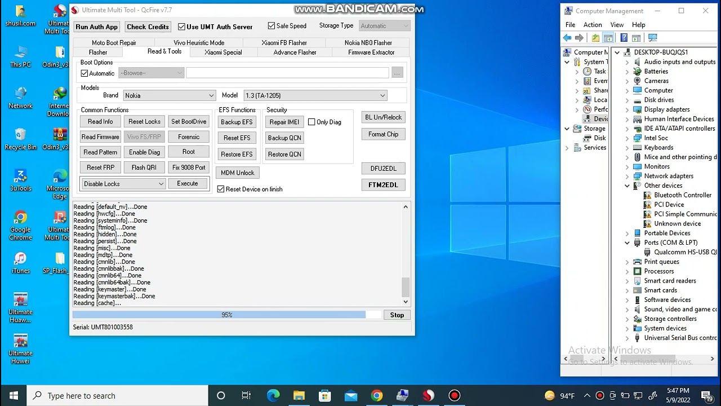Select Qualcomm HS-USB port device
Screen dimensions: 721x406
coord(680,252)
